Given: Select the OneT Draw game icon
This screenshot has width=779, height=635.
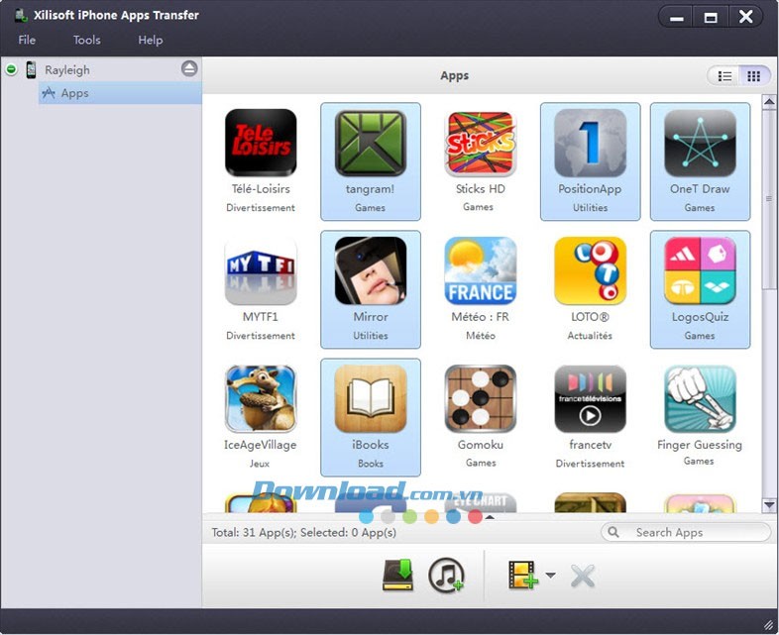Looking at the screenshot, I should pos(700,143).
